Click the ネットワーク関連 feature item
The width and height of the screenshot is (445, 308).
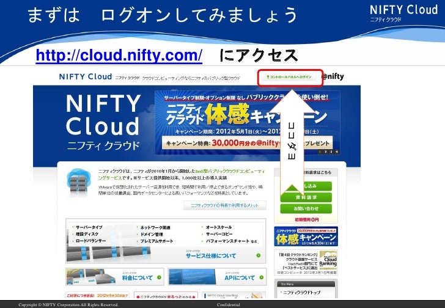click(155, 227)
